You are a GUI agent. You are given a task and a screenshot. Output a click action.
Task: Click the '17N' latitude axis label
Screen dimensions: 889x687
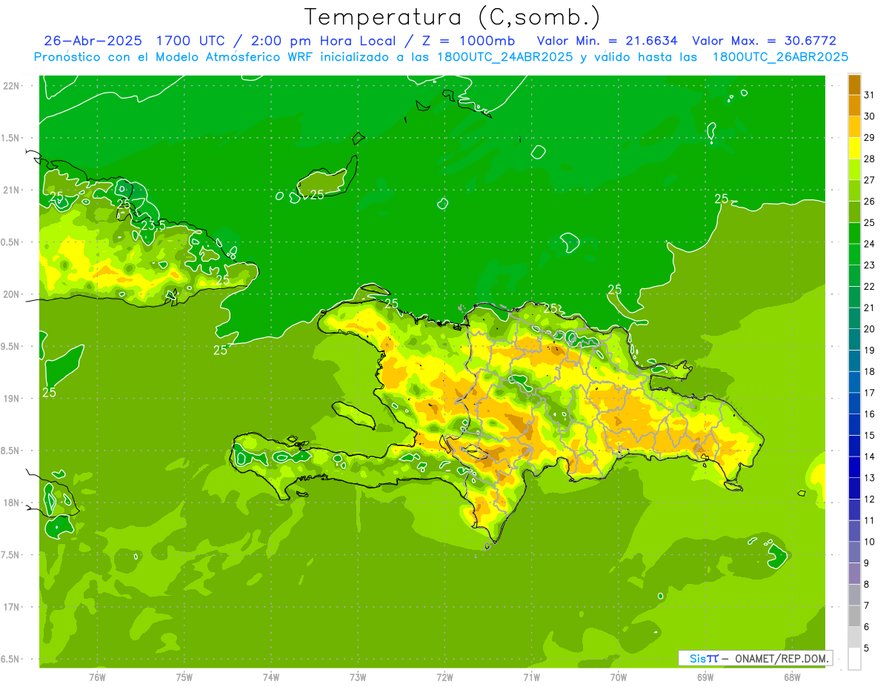(x=11, y=607)
